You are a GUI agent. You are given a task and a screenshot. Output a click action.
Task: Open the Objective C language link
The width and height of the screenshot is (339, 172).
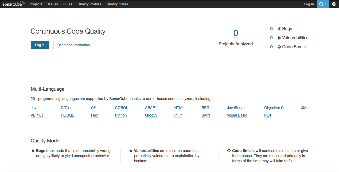coord(274,108)
